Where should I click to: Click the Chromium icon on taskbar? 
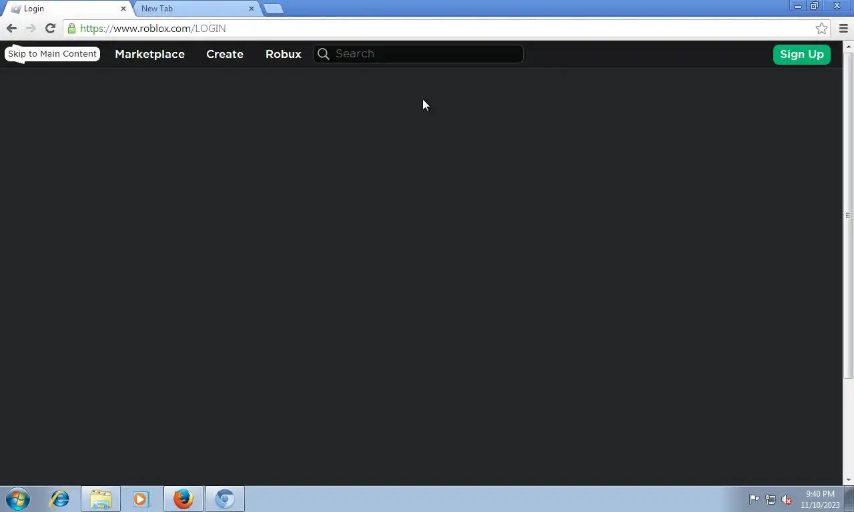click(x=225, y=499)
